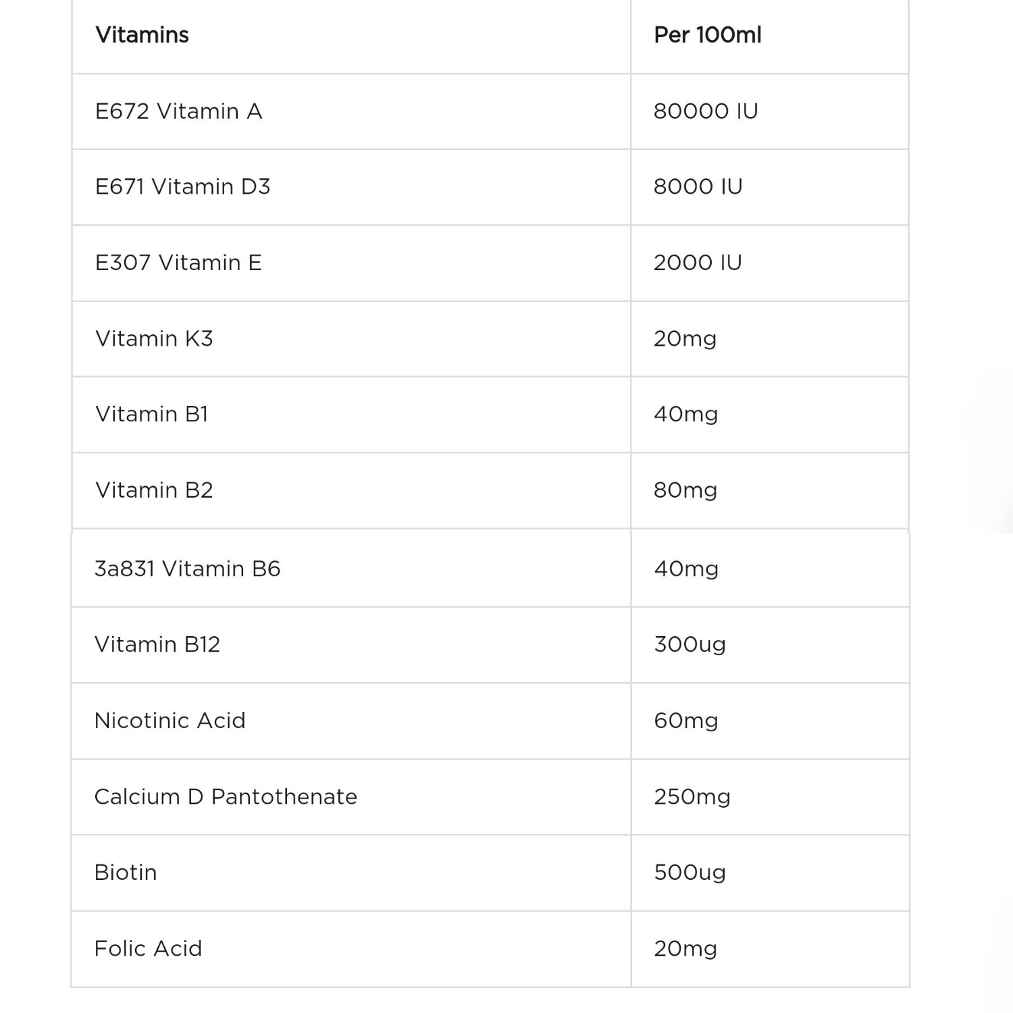Select the "E672 Vitamin A" cell

pos(178,111)
